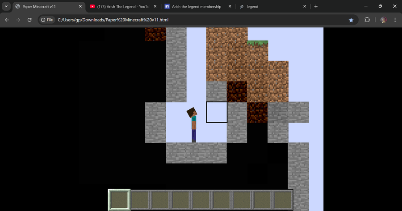Open the Chrome profile avatar menu

pyautogui.click(x=384, y=20)
